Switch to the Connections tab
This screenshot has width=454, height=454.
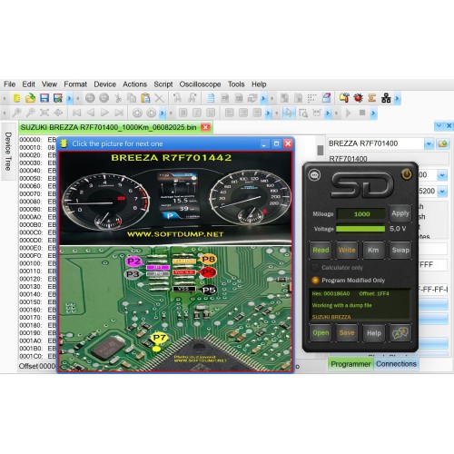(x=396, y=364)
